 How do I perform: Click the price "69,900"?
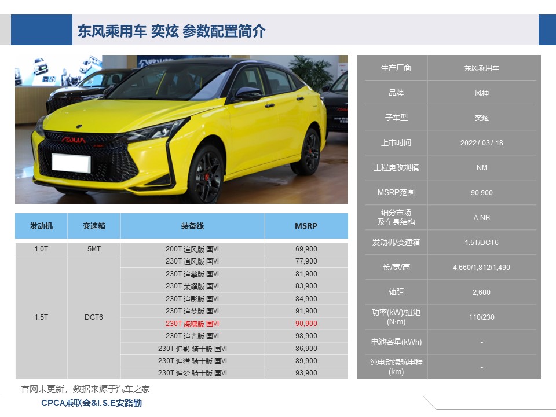pos(306,249)
